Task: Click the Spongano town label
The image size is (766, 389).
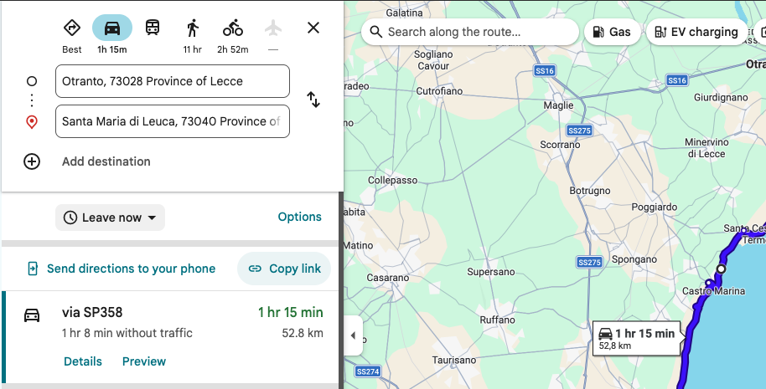Action: pyautogui.click(x=634, y=259)
